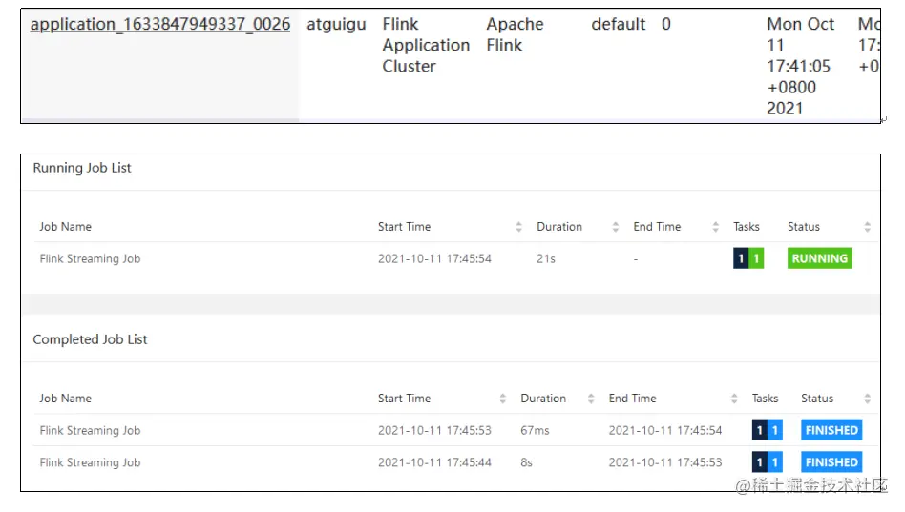Image resolution: width=905 pixels, height=512 pixels.
Task: Select the Running Job List heading
Action: pos(82,168)
